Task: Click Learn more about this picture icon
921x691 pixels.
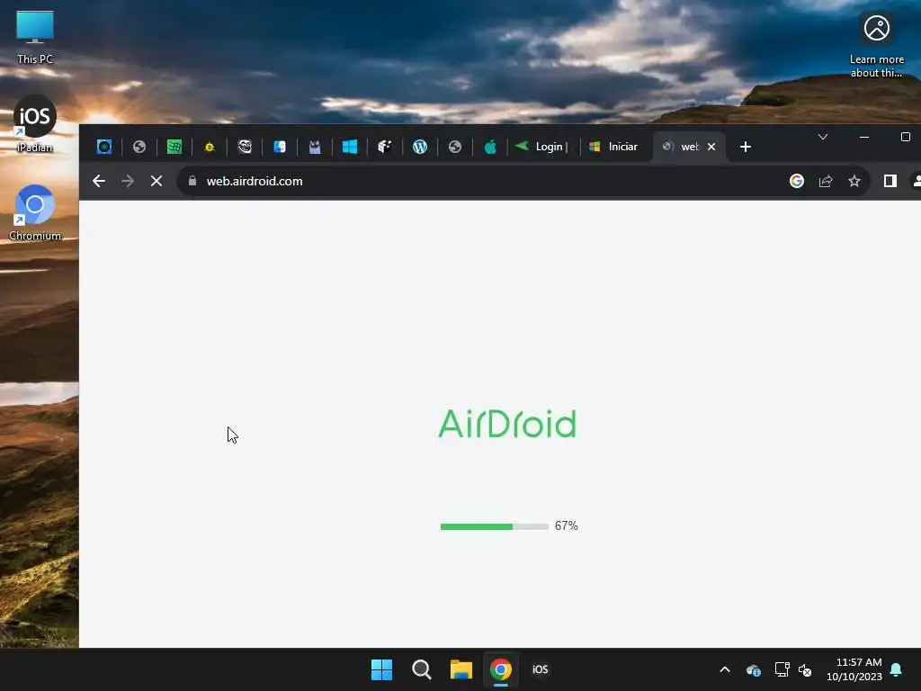Action: (x=876, y=46)
